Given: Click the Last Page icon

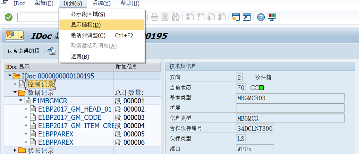Looking at the screenshot, I should [222, 17].
